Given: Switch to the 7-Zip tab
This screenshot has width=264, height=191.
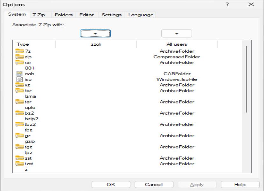Looking at the screenshot, I should click(38, 15).
